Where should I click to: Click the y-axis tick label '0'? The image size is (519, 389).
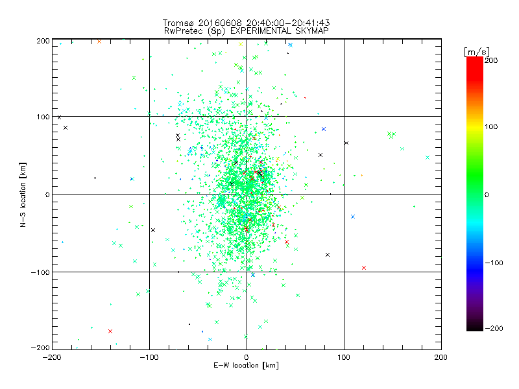tap(47, 194)
